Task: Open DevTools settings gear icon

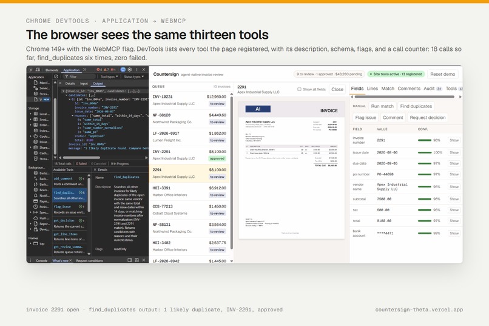Action: [x=130, y=70]
